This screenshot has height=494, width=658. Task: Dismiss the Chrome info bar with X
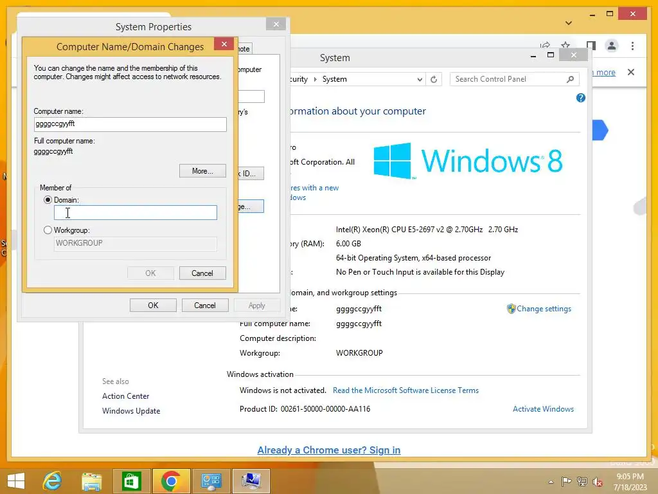click(x=631, y=72)
